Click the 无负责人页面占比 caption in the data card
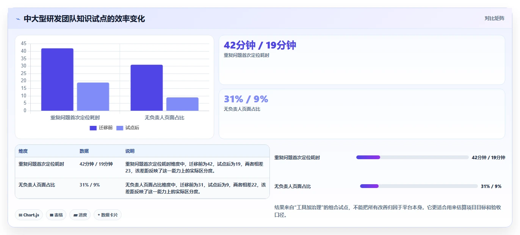 [242, 109]
